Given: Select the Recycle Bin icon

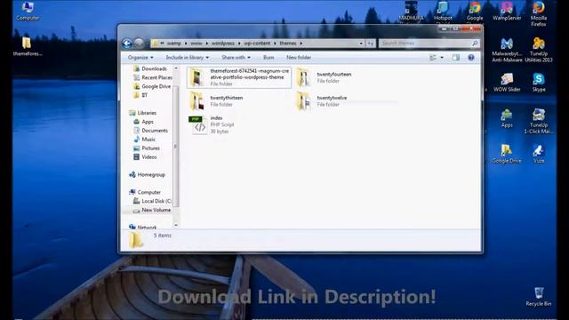Looking at the screenshot, I should point(539,297).
